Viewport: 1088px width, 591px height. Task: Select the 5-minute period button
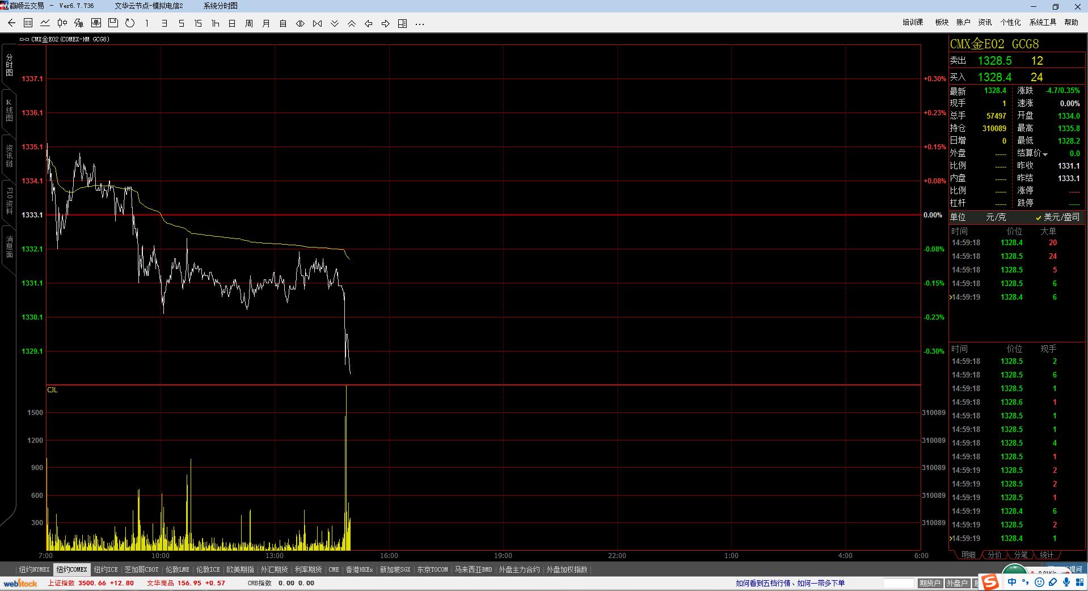(181, 23)
